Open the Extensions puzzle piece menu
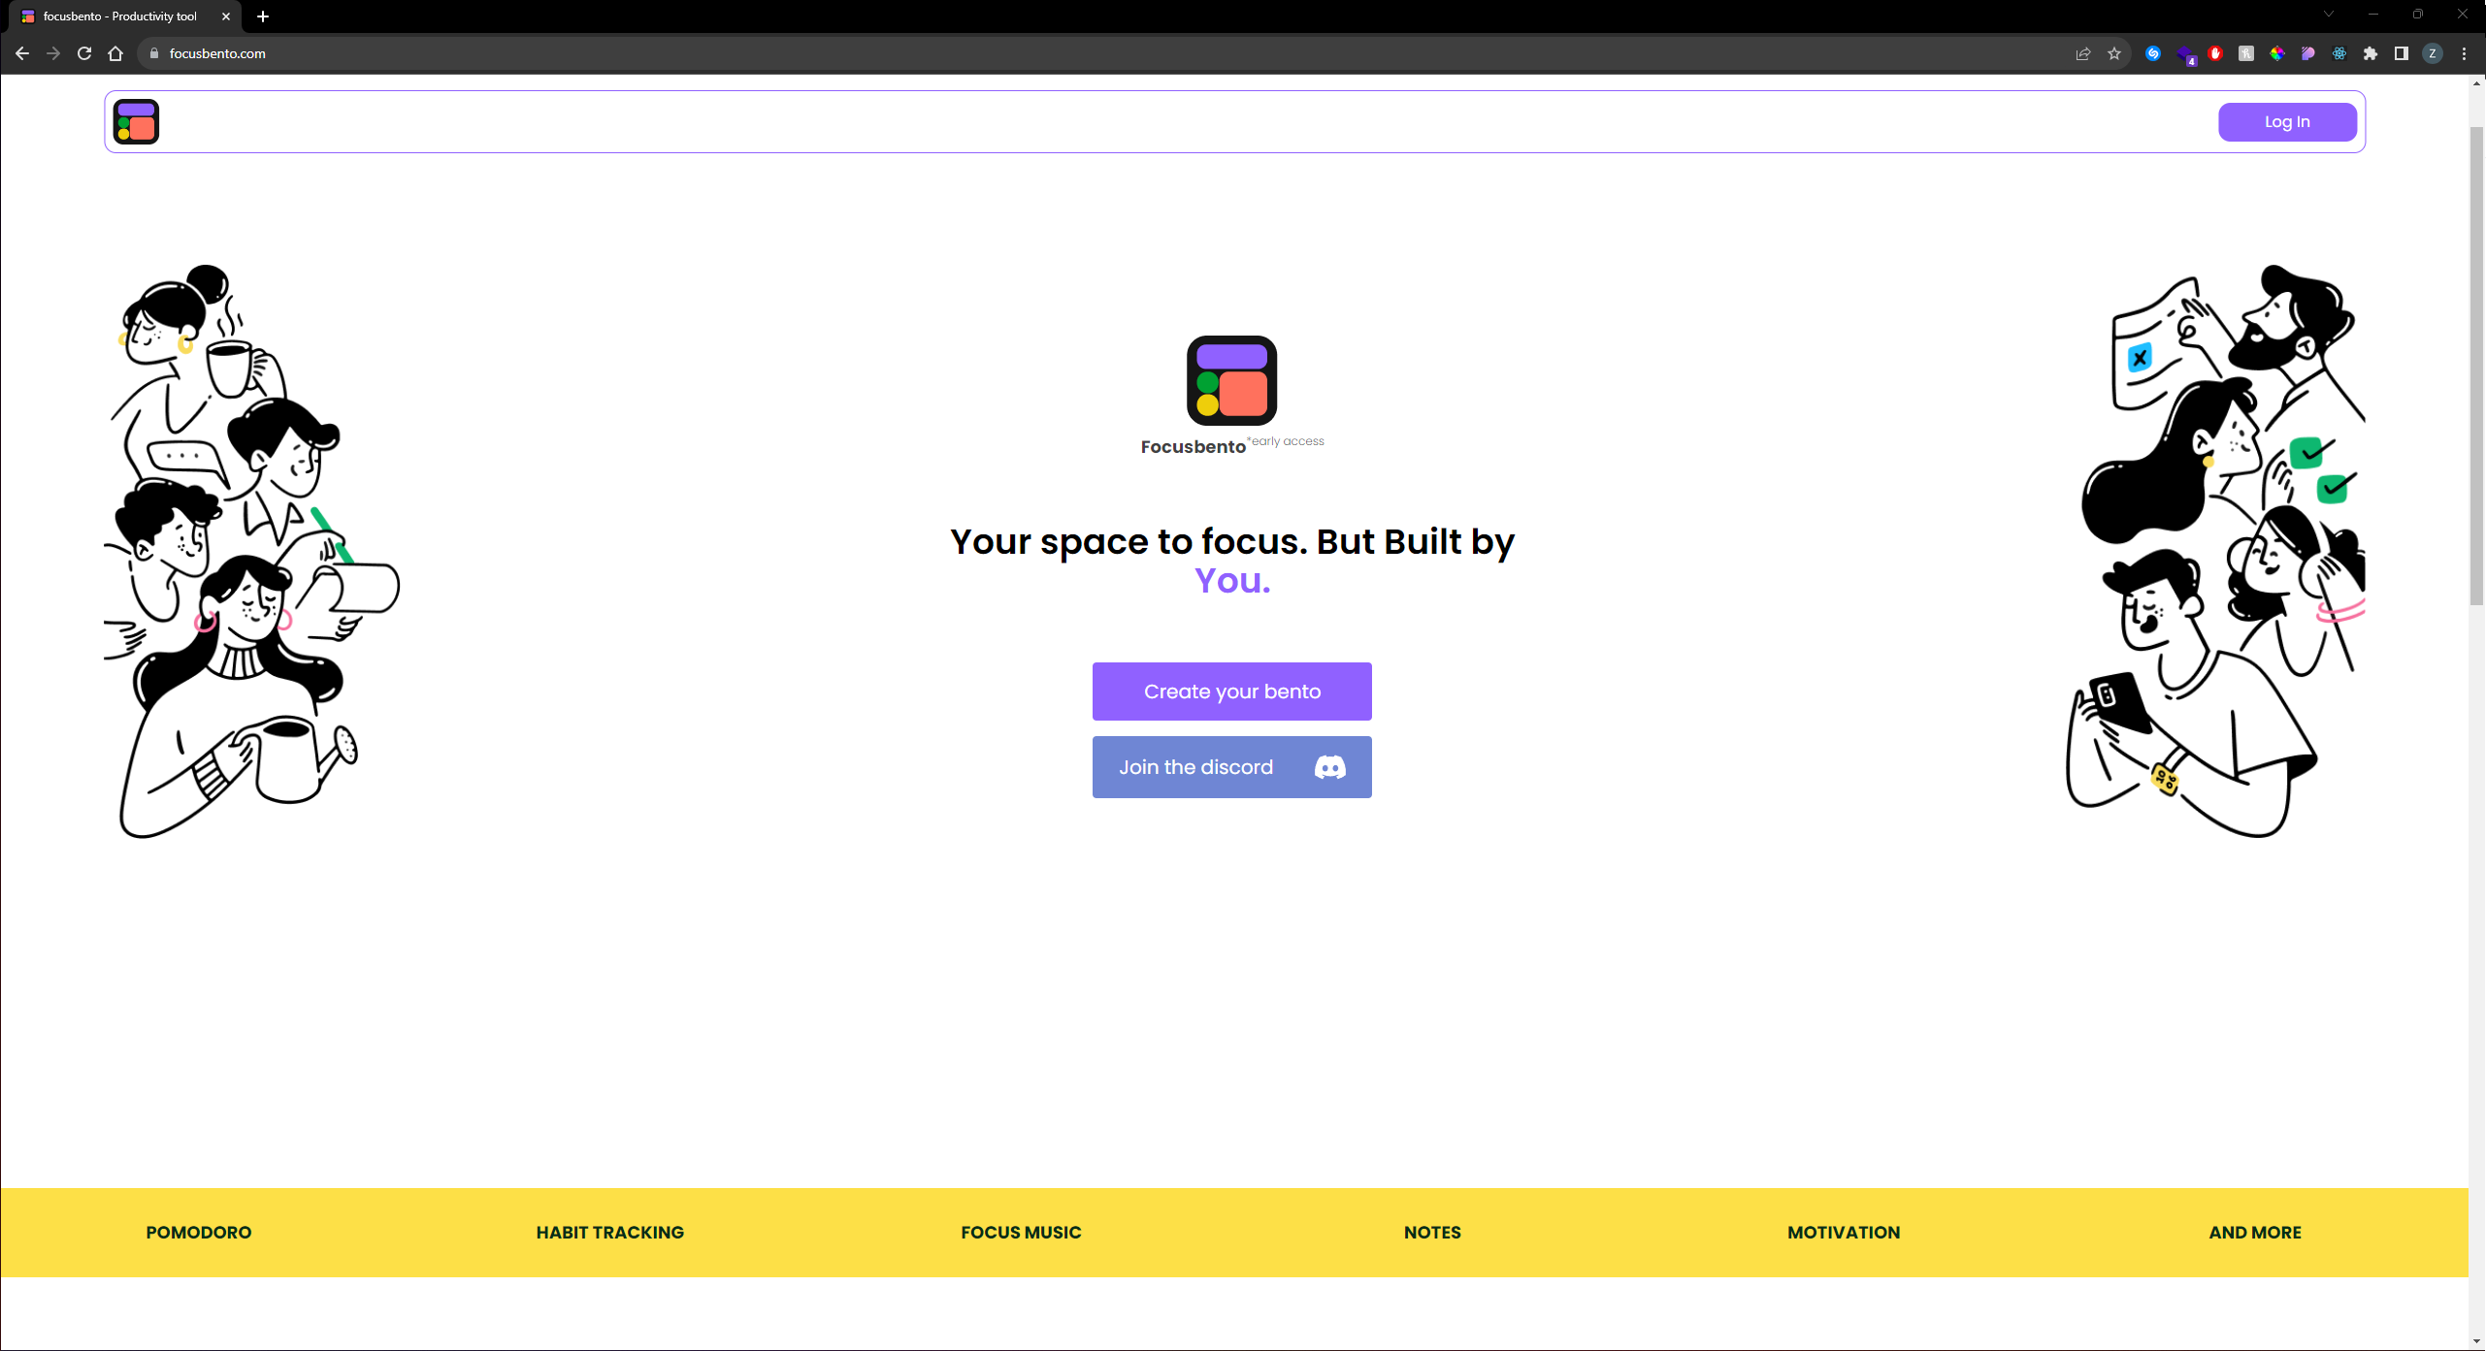Screen dimensions: 2486x1351 [x=2371, y=53]
